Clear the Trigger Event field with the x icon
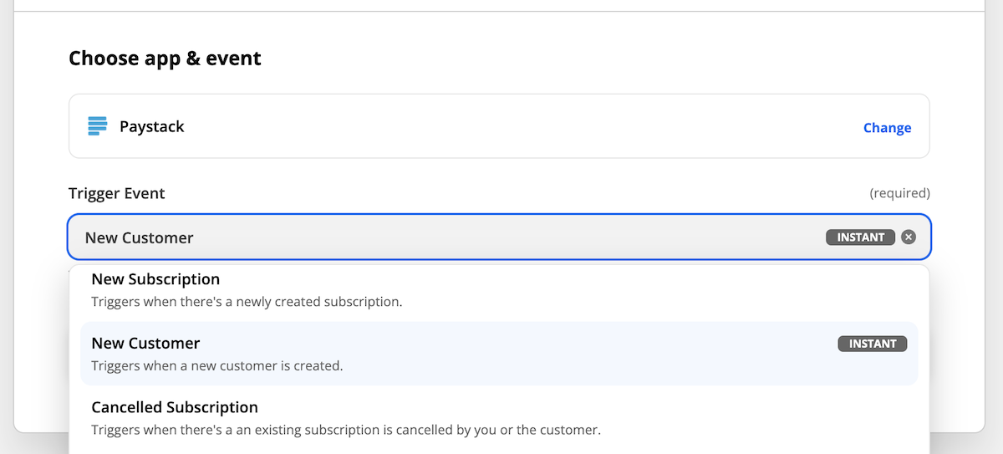Viewport: 1003px width, 454px height. (909, 237)
